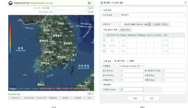Click the 시나리오 수정 column header

pyautogui.click(x=41, y=98)
